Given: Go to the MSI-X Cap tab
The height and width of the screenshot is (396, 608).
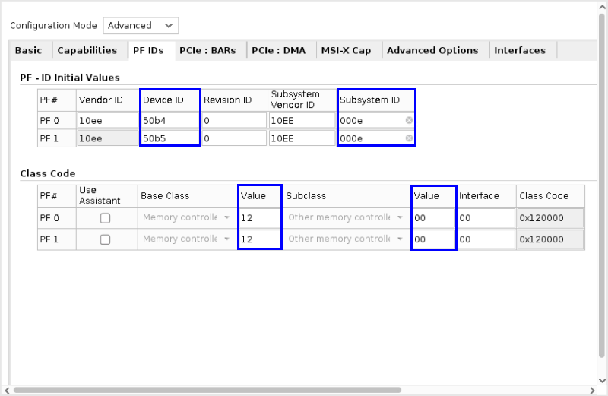Looking at the screenshot, I should coord(346,50).
